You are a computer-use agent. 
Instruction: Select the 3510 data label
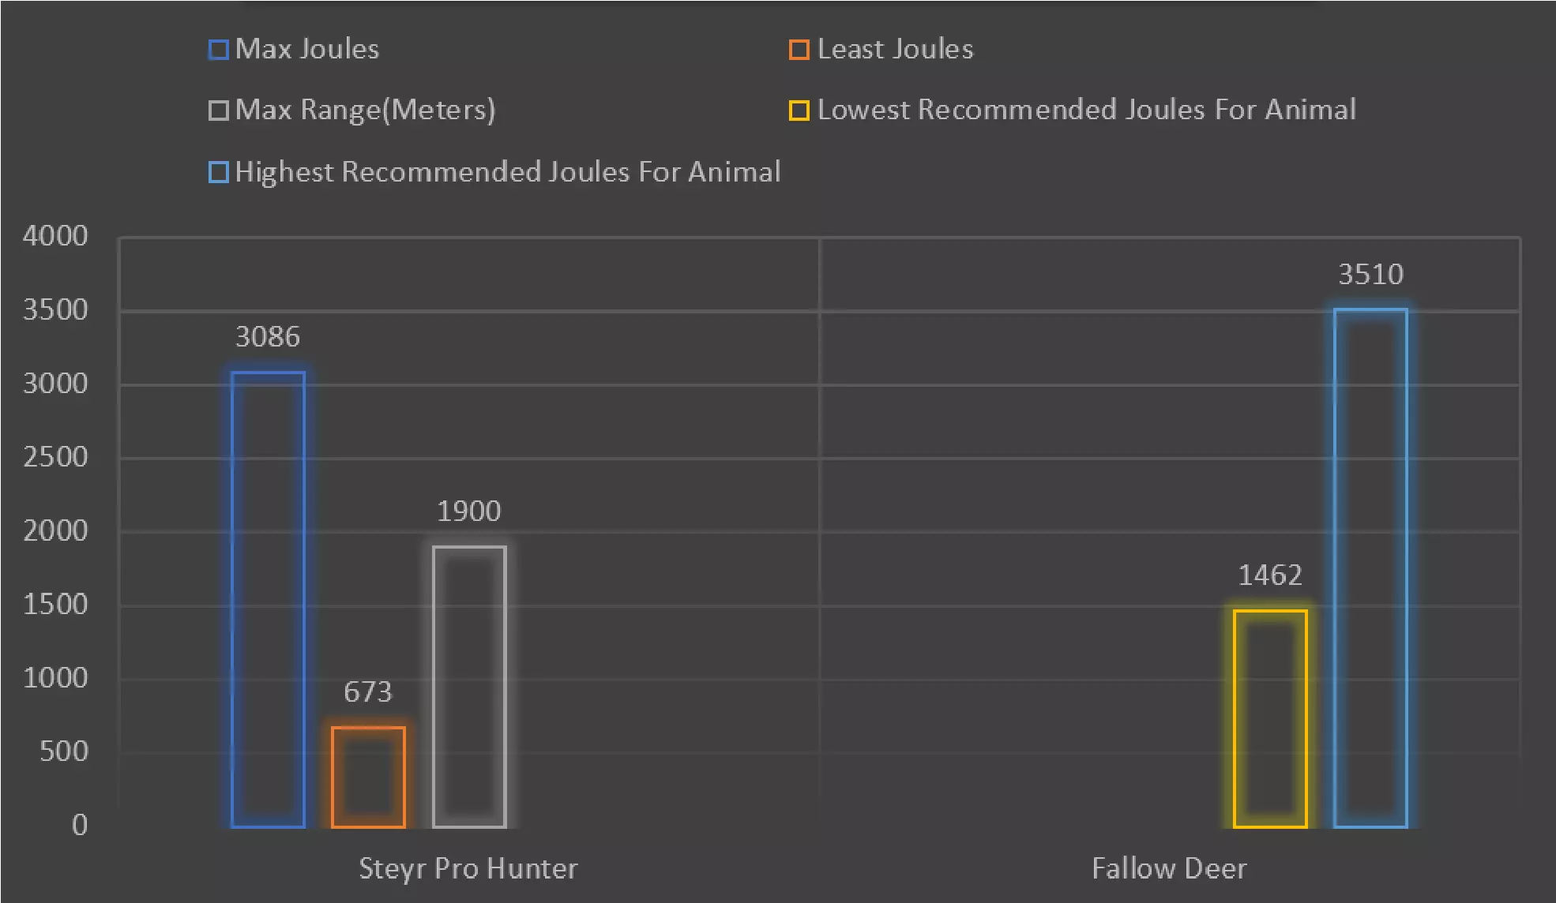1370,275
